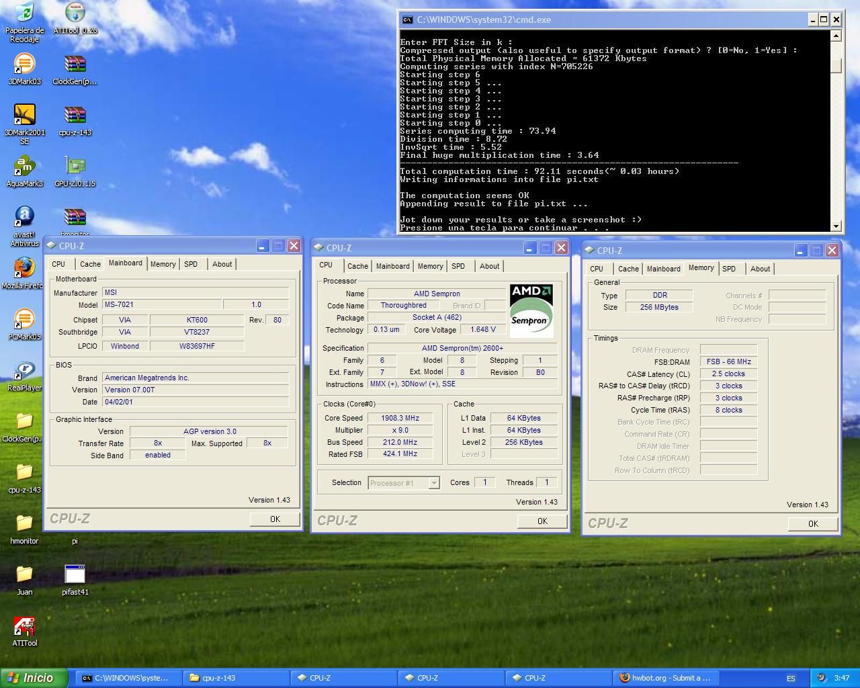Click the clock in system tray
Image resolution: width=860 pixels, height=688 pixels.
[x=841, y=679]
